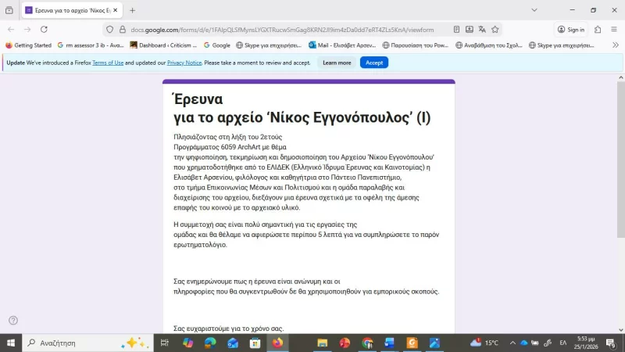Open the Firefox extensions icon
The height and width of the screenshot is (352, 625).
coord(598,30)
